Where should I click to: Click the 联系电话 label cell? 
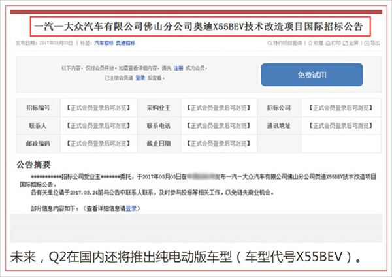(x=159, y=125)
